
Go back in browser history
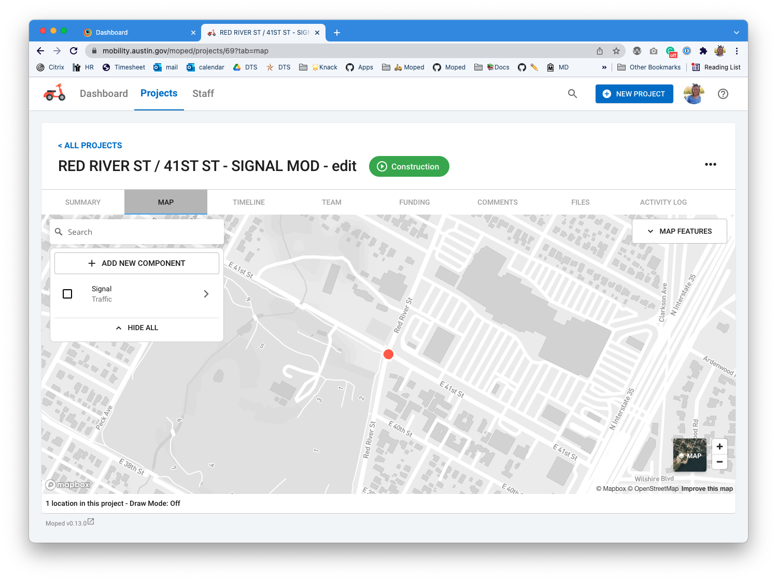(x=40, y=51)
